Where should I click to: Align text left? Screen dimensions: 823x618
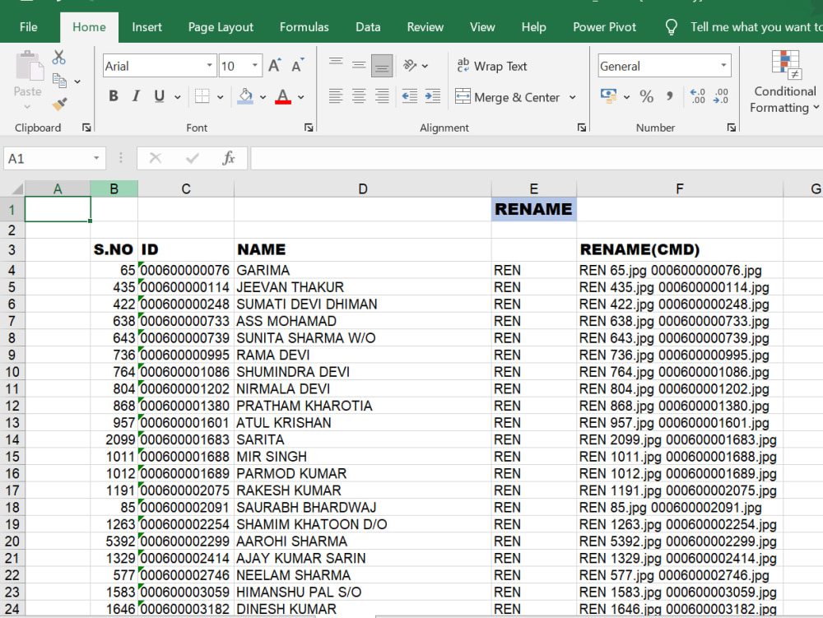point(336,96)
